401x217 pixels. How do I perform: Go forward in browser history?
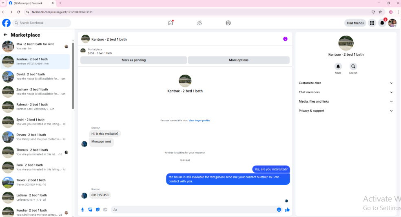[11, 12]
